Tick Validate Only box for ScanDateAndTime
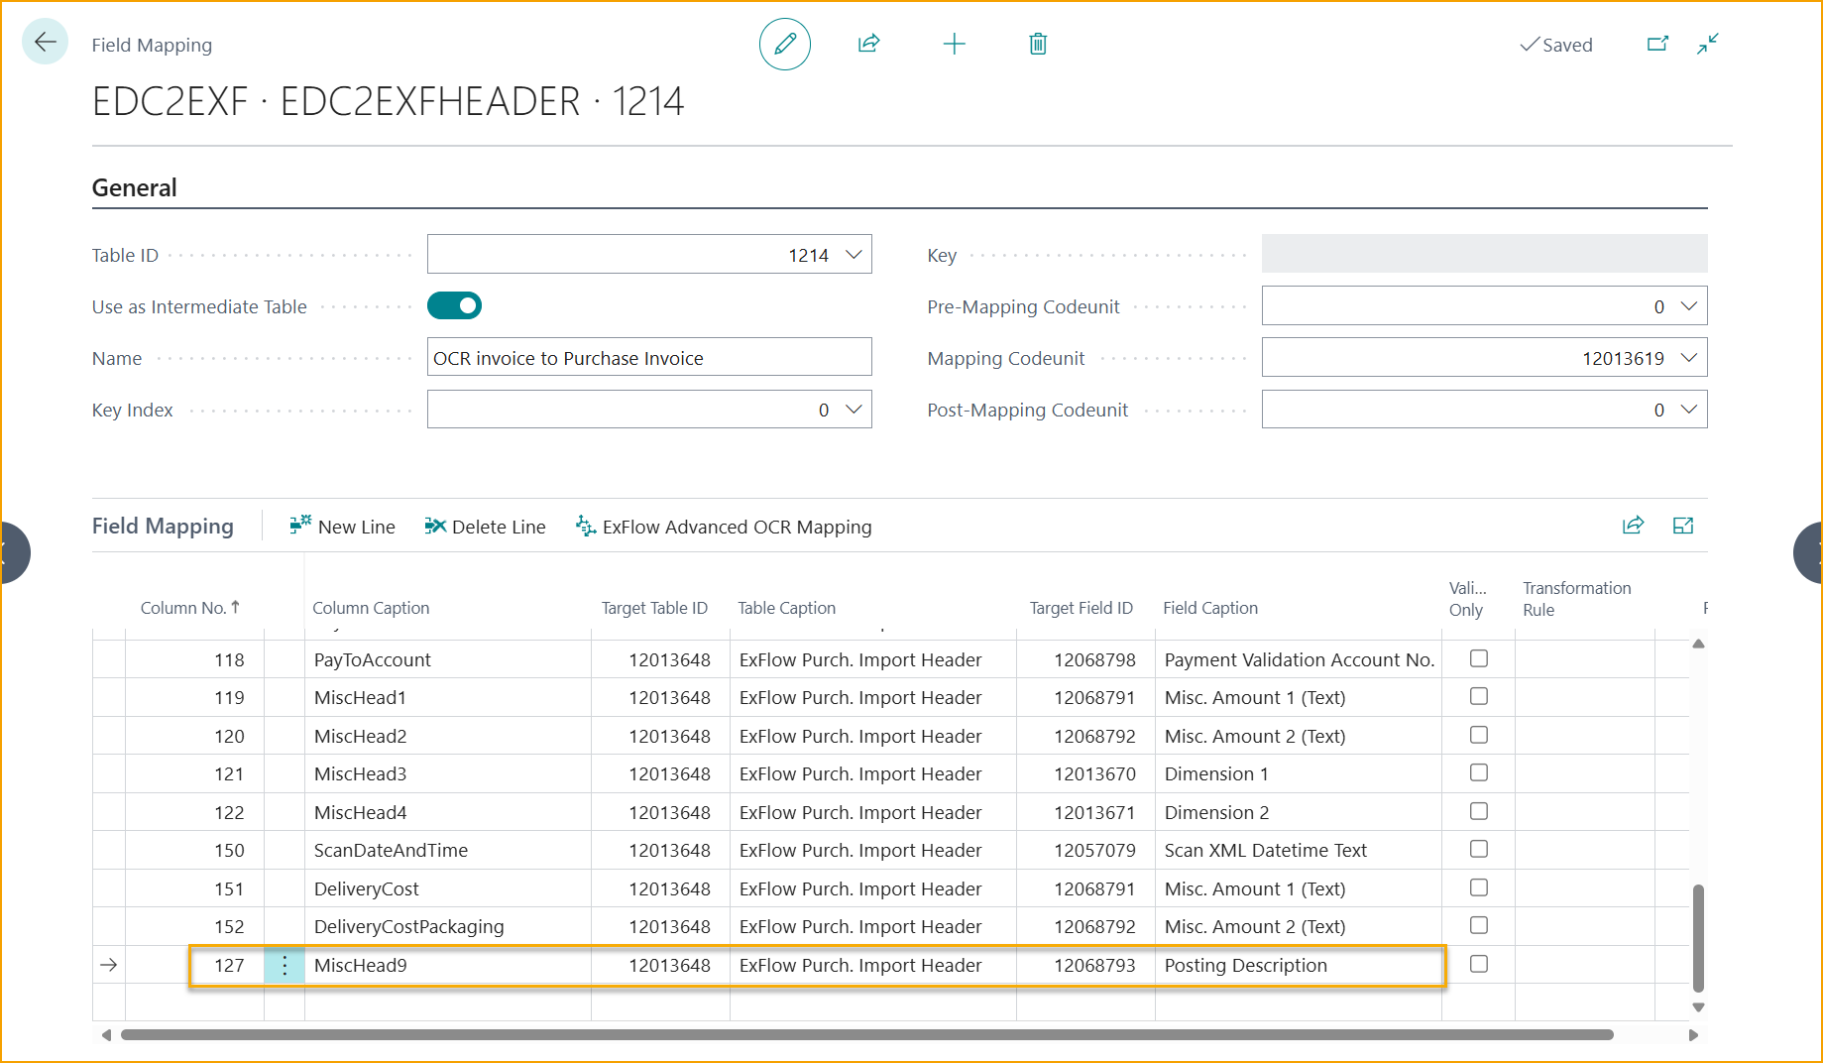The width and height of the screenshot is (1823, 1063). tap(1478, 849)
